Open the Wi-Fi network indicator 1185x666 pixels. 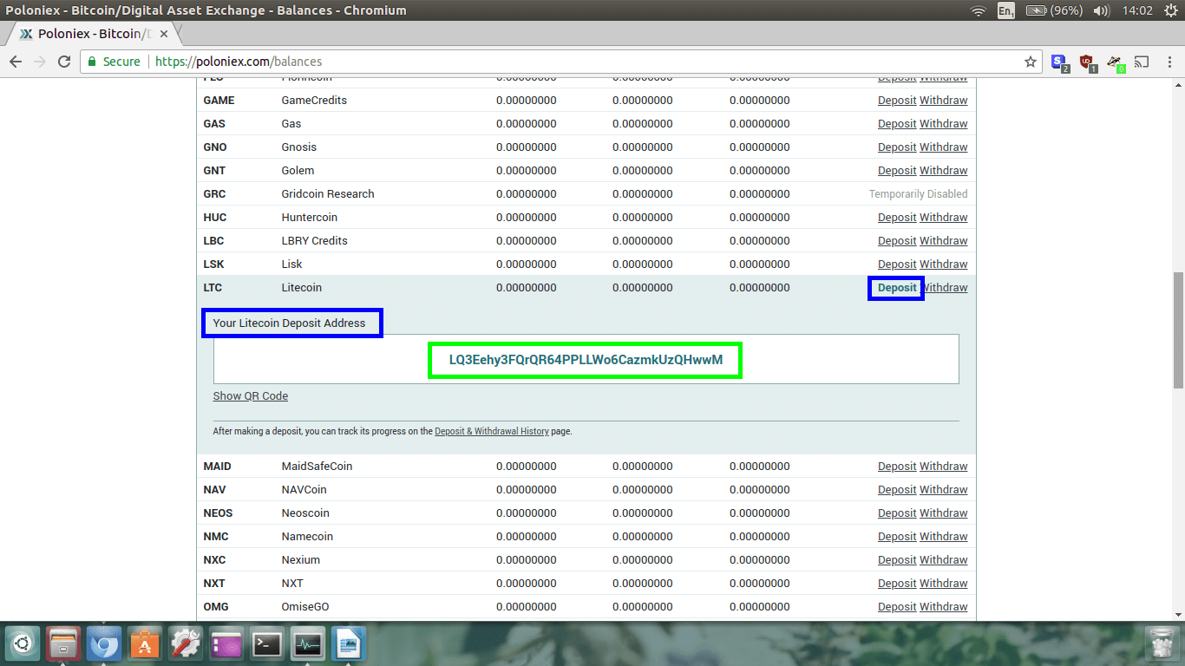coord(979,10)
